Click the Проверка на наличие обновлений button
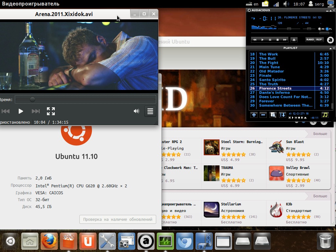This screenshot has width=336, height=252. pyautogui.click(x=118, y=220)
